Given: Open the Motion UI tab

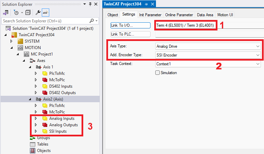Looking at the screenshot, I should click(225, 15).
